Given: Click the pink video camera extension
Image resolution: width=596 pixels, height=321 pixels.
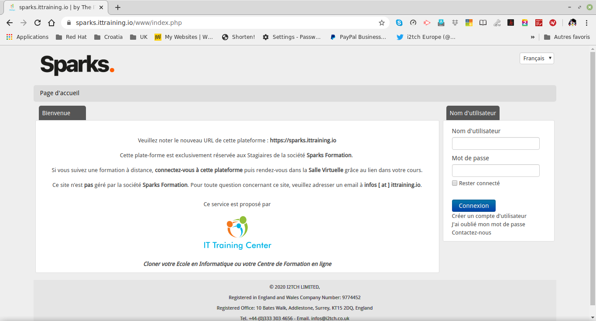Looking at the screenshot, I should [x=427, y=23].
